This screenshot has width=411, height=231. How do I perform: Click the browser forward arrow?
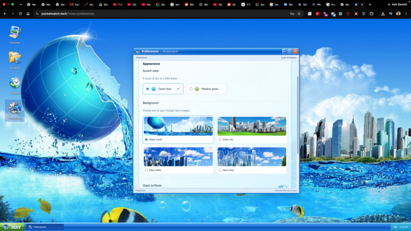tap(12, 14)
